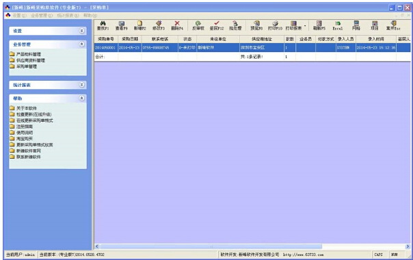Click the 打印F10 printer icon

coord(275,25)
